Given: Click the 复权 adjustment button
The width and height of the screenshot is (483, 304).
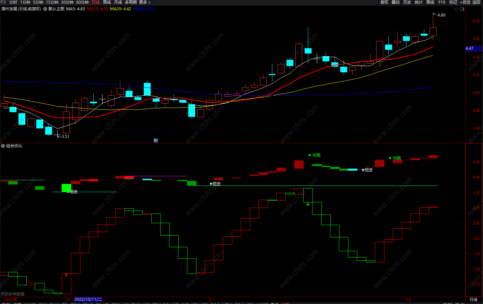Looking at the screenshot, I should [x=384, y=2].
